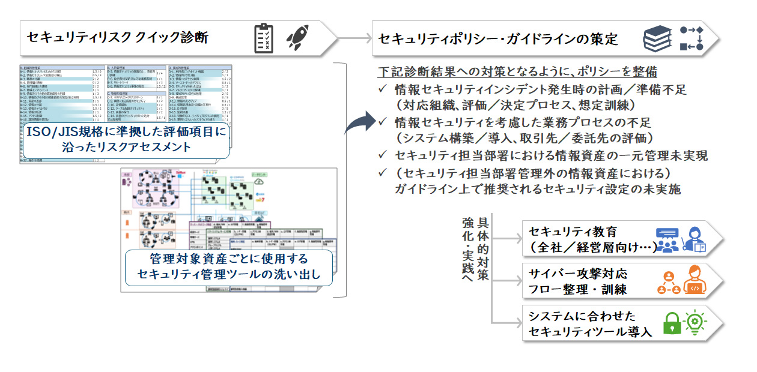Click the stacked books icon
Image resolution: width=757 pixels, height=372 pixels.
click(657, 39)
